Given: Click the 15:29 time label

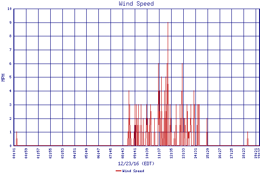Looking at the screenshot, I should pyautogui.click(x=208, y=153).
